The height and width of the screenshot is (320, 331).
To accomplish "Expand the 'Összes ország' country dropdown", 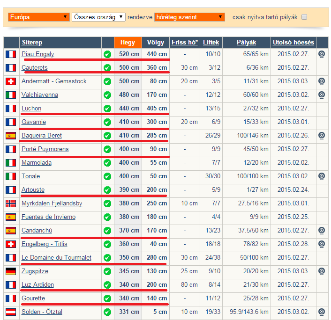I will click(x=98, y=17).
